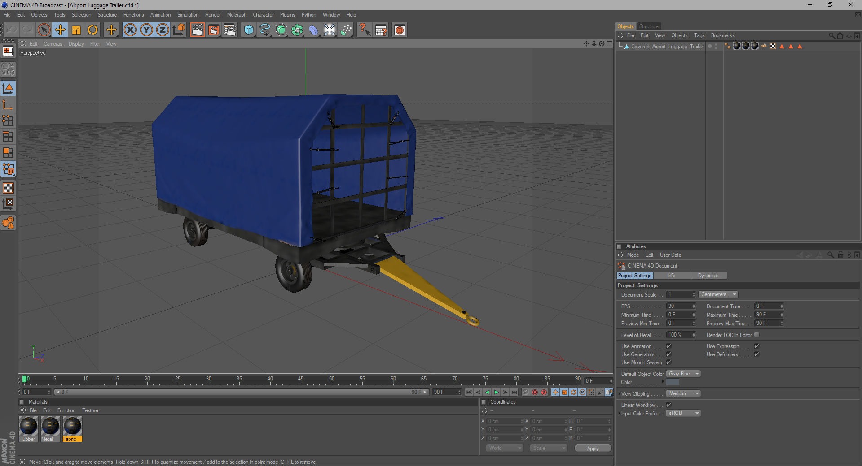Switch to Dynamics tab in Attributes
Screen dimensions: 862x466
[x=708, y=276]
